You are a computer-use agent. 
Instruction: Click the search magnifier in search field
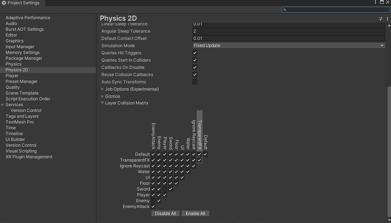285,9
